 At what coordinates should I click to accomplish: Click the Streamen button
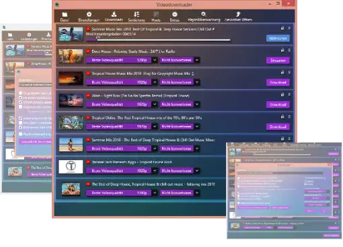[278, 61]
